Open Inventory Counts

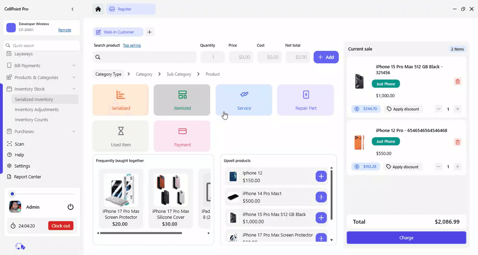point(31,120)
